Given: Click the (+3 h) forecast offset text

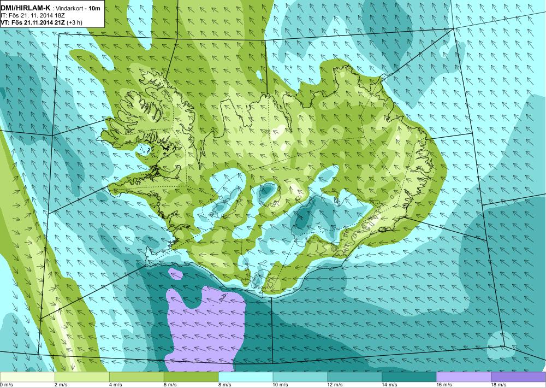Looking at the screenshot, I should [74, 22].
